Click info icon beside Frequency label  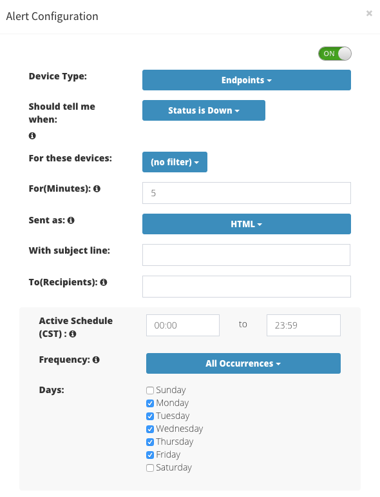pos(96,360)
